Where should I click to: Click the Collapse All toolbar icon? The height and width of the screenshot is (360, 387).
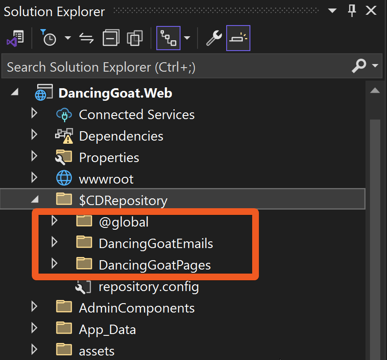[x=111, y=39]
